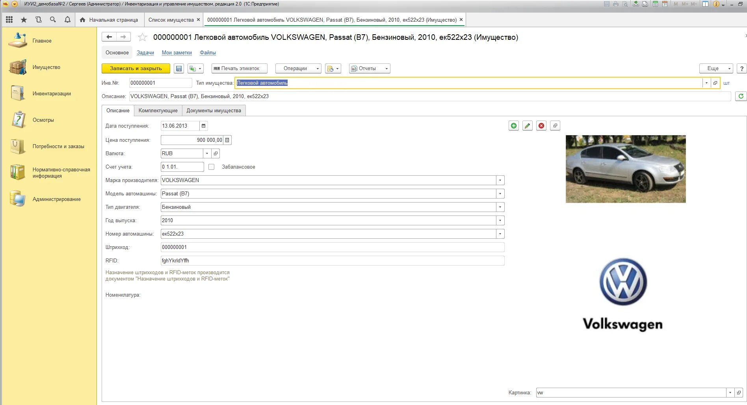Switch to the Список имущества tab
Viewport: 747px width, 405px height.
click(x=171, y=20)
